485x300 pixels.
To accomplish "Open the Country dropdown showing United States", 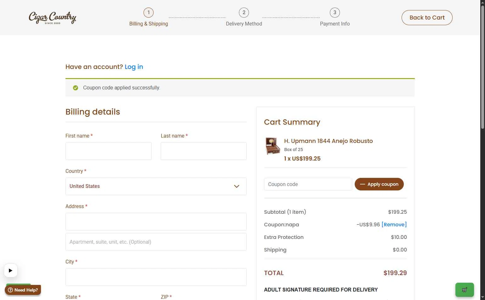I will point(156,186).
